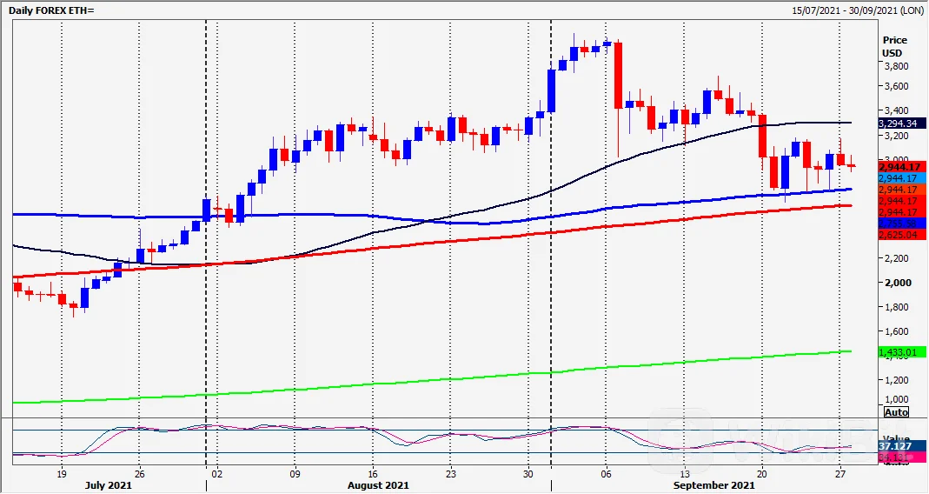The width and height of the screenshot is (929, 494).
Task: Click the 06 date on the time axis
Action: click(606, 474)
